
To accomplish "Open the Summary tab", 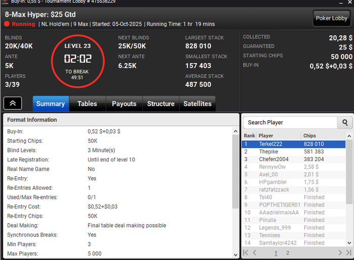I will tap(51, 103).
